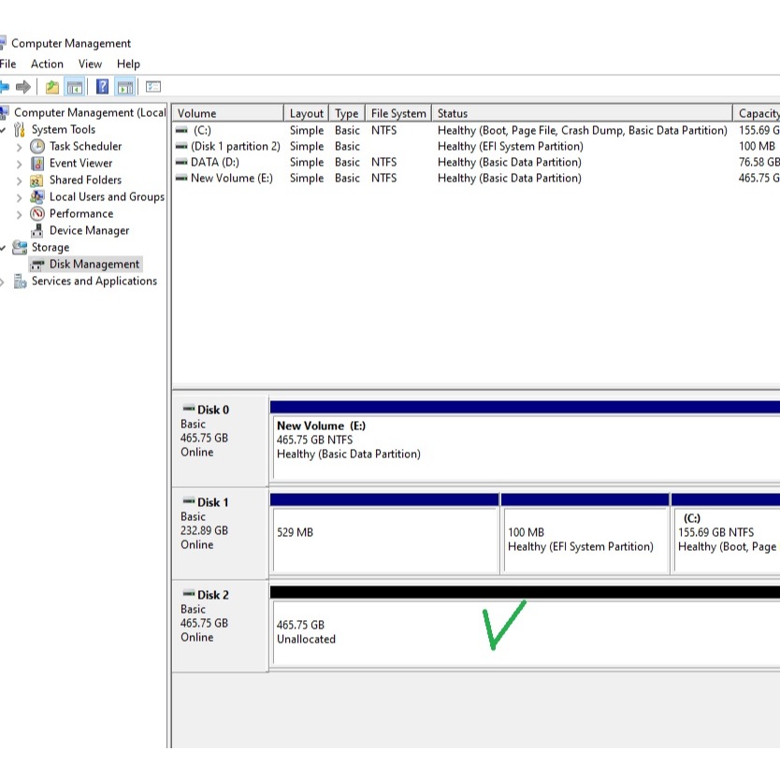Select Disk Management under Storage
This screenshot has width=780, height=780.
94,264
